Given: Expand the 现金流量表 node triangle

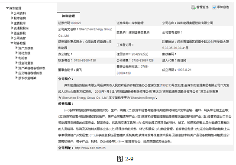Looking at the screenshot, I should click(16, 63).
